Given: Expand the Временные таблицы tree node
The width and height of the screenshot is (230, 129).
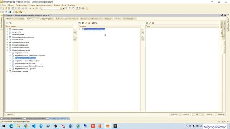Looking at the screenshot, I should tap(7, 71).
